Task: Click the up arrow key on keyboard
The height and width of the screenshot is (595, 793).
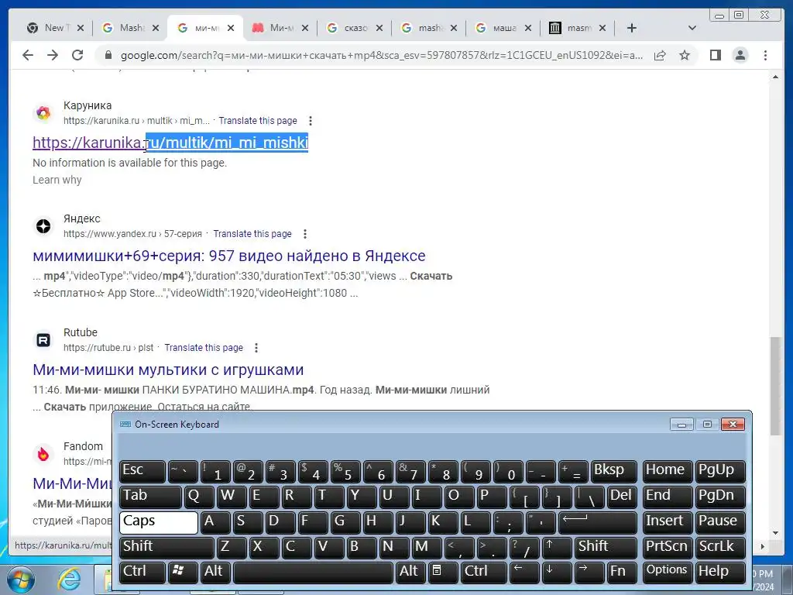Action: (557, 548)
